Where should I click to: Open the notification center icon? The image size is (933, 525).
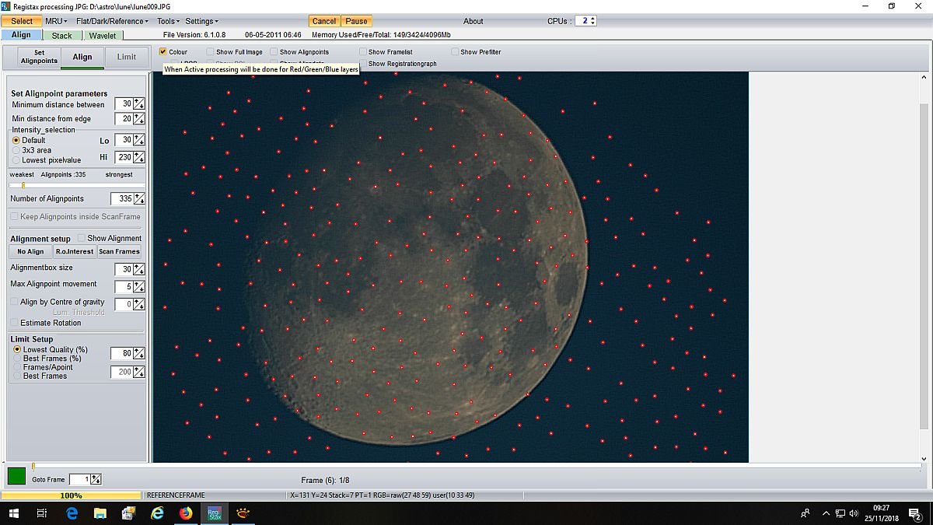(x=915, y=513)
